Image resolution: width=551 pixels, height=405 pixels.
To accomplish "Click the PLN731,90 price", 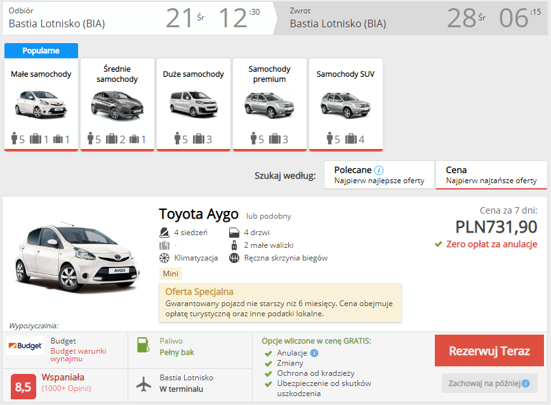I will click(496, 227).
